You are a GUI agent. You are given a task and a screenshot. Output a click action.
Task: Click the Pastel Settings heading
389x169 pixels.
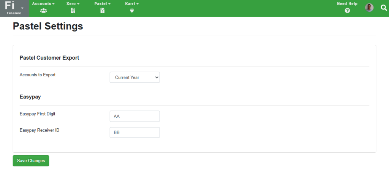point(48,26)
